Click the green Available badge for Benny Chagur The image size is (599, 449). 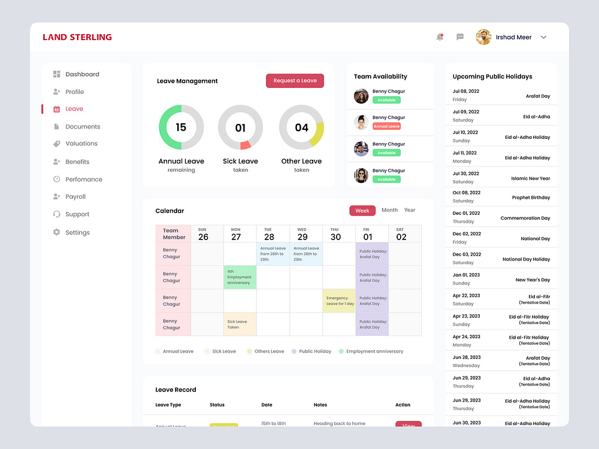click(386, 100)
